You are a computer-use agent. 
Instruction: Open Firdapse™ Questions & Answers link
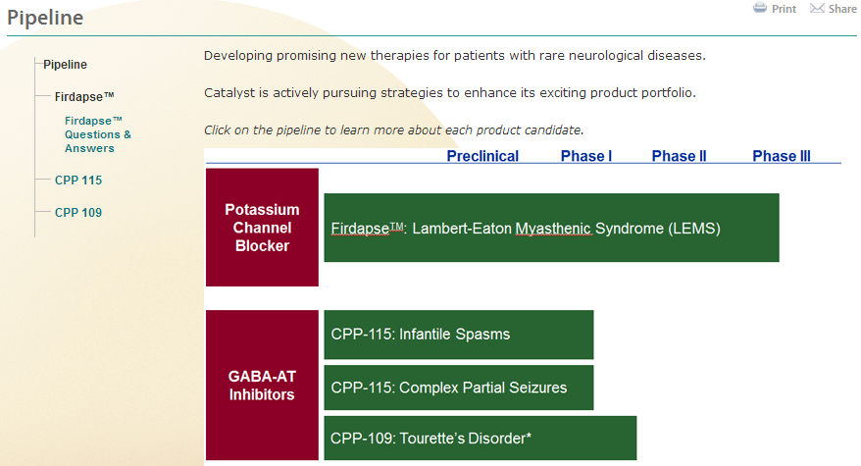click(98, 134)
